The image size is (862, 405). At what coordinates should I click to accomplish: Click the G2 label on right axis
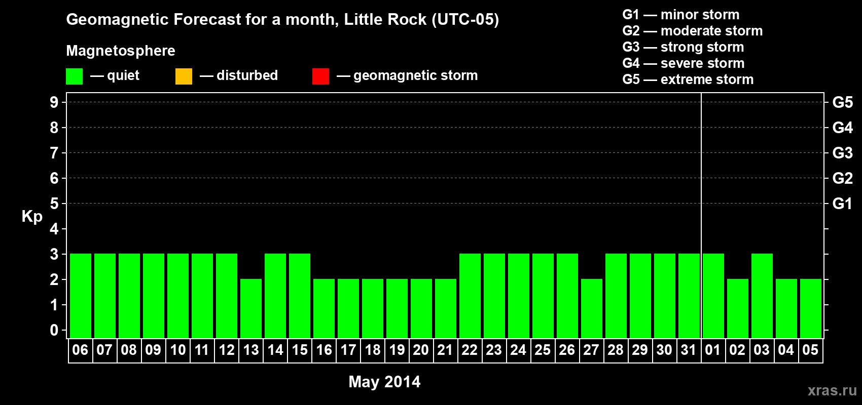point(843,178)
